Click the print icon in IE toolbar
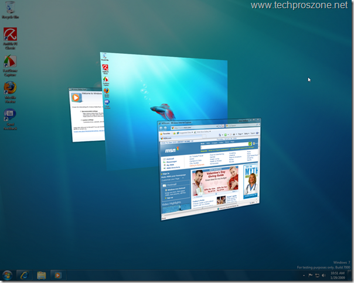The image size is (354, 283). pos(234,134)
